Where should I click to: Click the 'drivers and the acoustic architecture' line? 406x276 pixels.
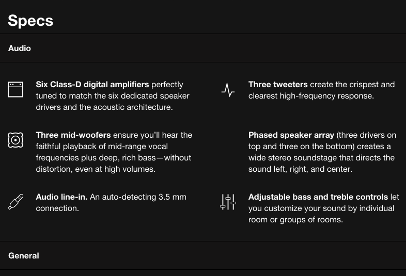[x=104, y=107]
